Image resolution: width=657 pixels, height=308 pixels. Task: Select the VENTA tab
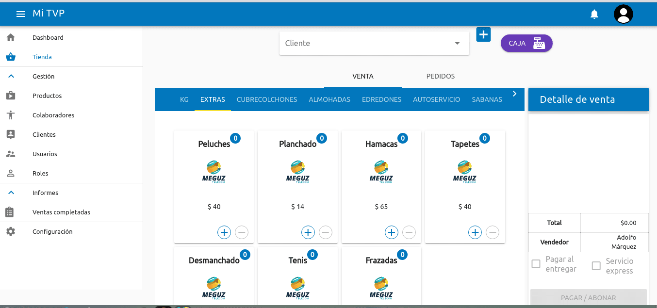tap(363, 76)
